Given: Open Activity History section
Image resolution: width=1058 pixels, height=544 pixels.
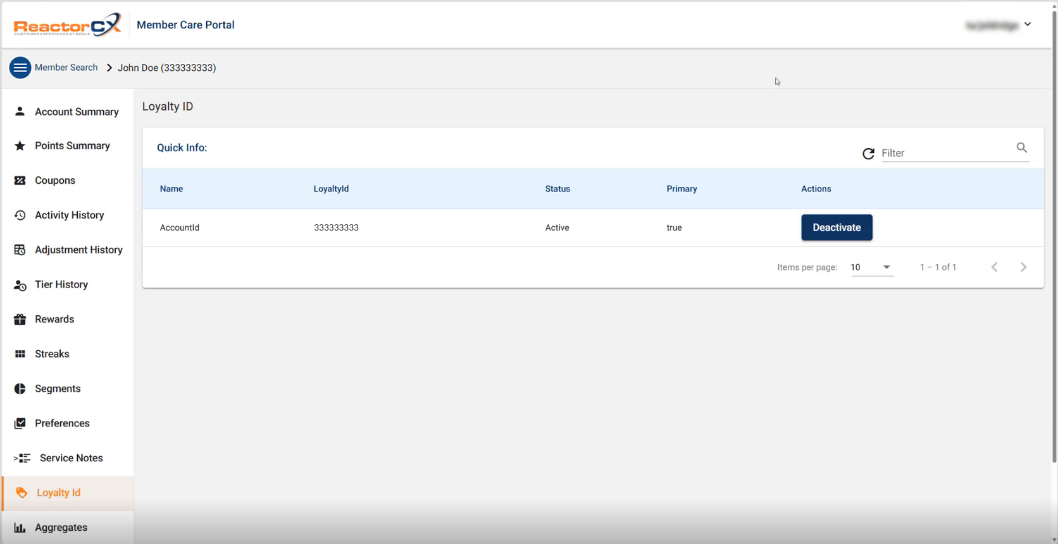Looking at the screenshot, I should 69,215.
